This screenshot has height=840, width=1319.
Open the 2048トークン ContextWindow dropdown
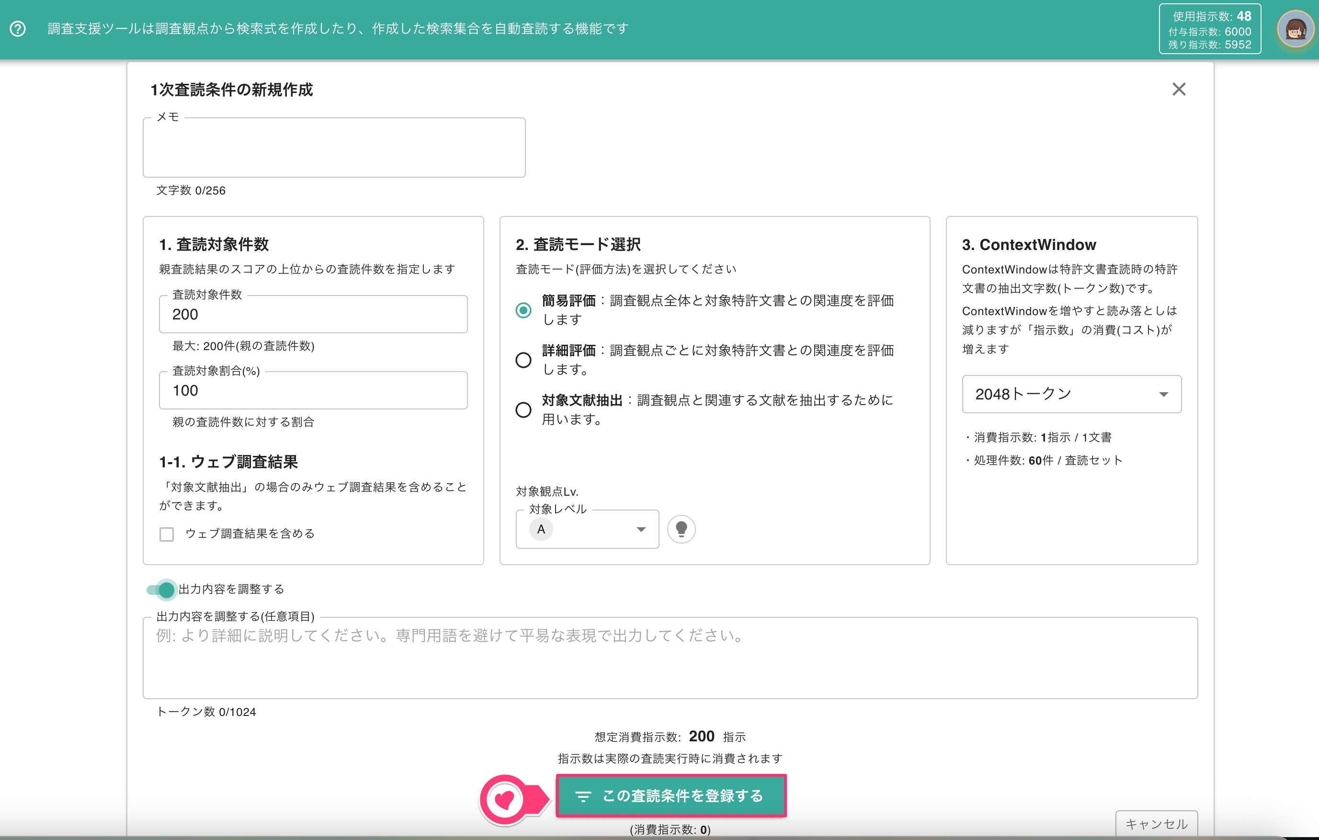pyautogui.click(x=1071, y=394)
